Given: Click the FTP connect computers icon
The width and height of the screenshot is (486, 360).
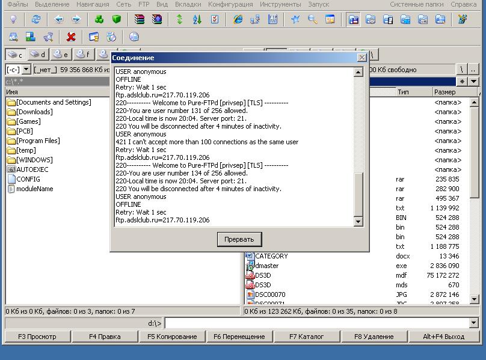Looking at the screenshot, I should pyautogui.click(x=255, y=19).
